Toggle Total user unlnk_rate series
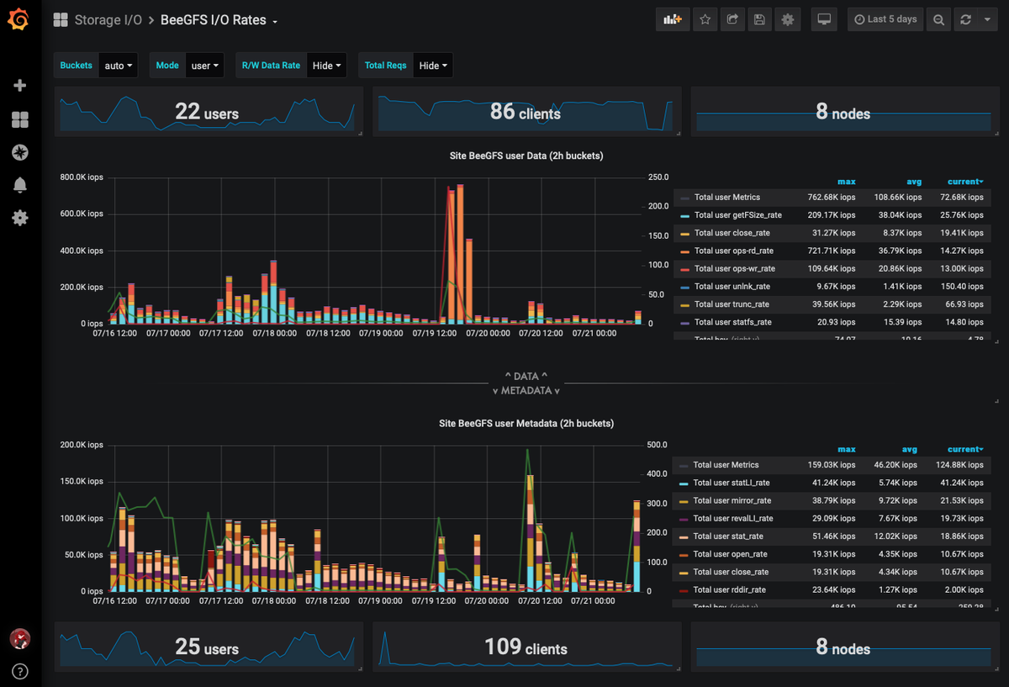The height and width of the screenshot is (687, 1009). pos(732,287)
